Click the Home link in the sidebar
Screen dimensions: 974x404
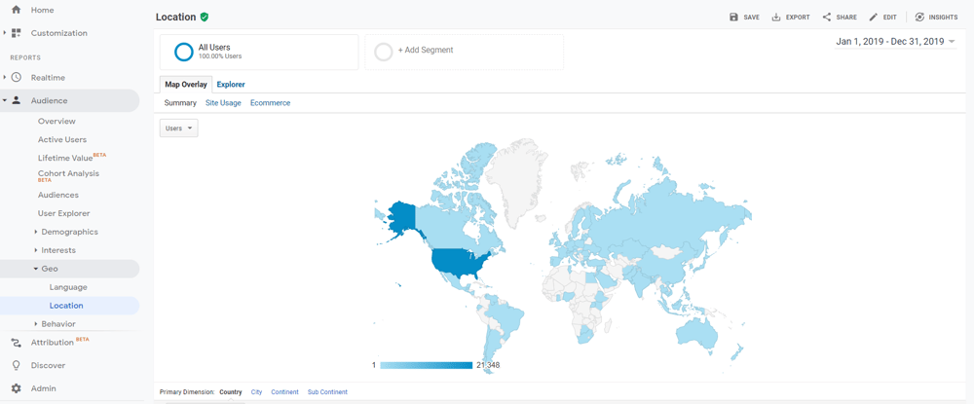pyautogui.click(x=42, y=10)
